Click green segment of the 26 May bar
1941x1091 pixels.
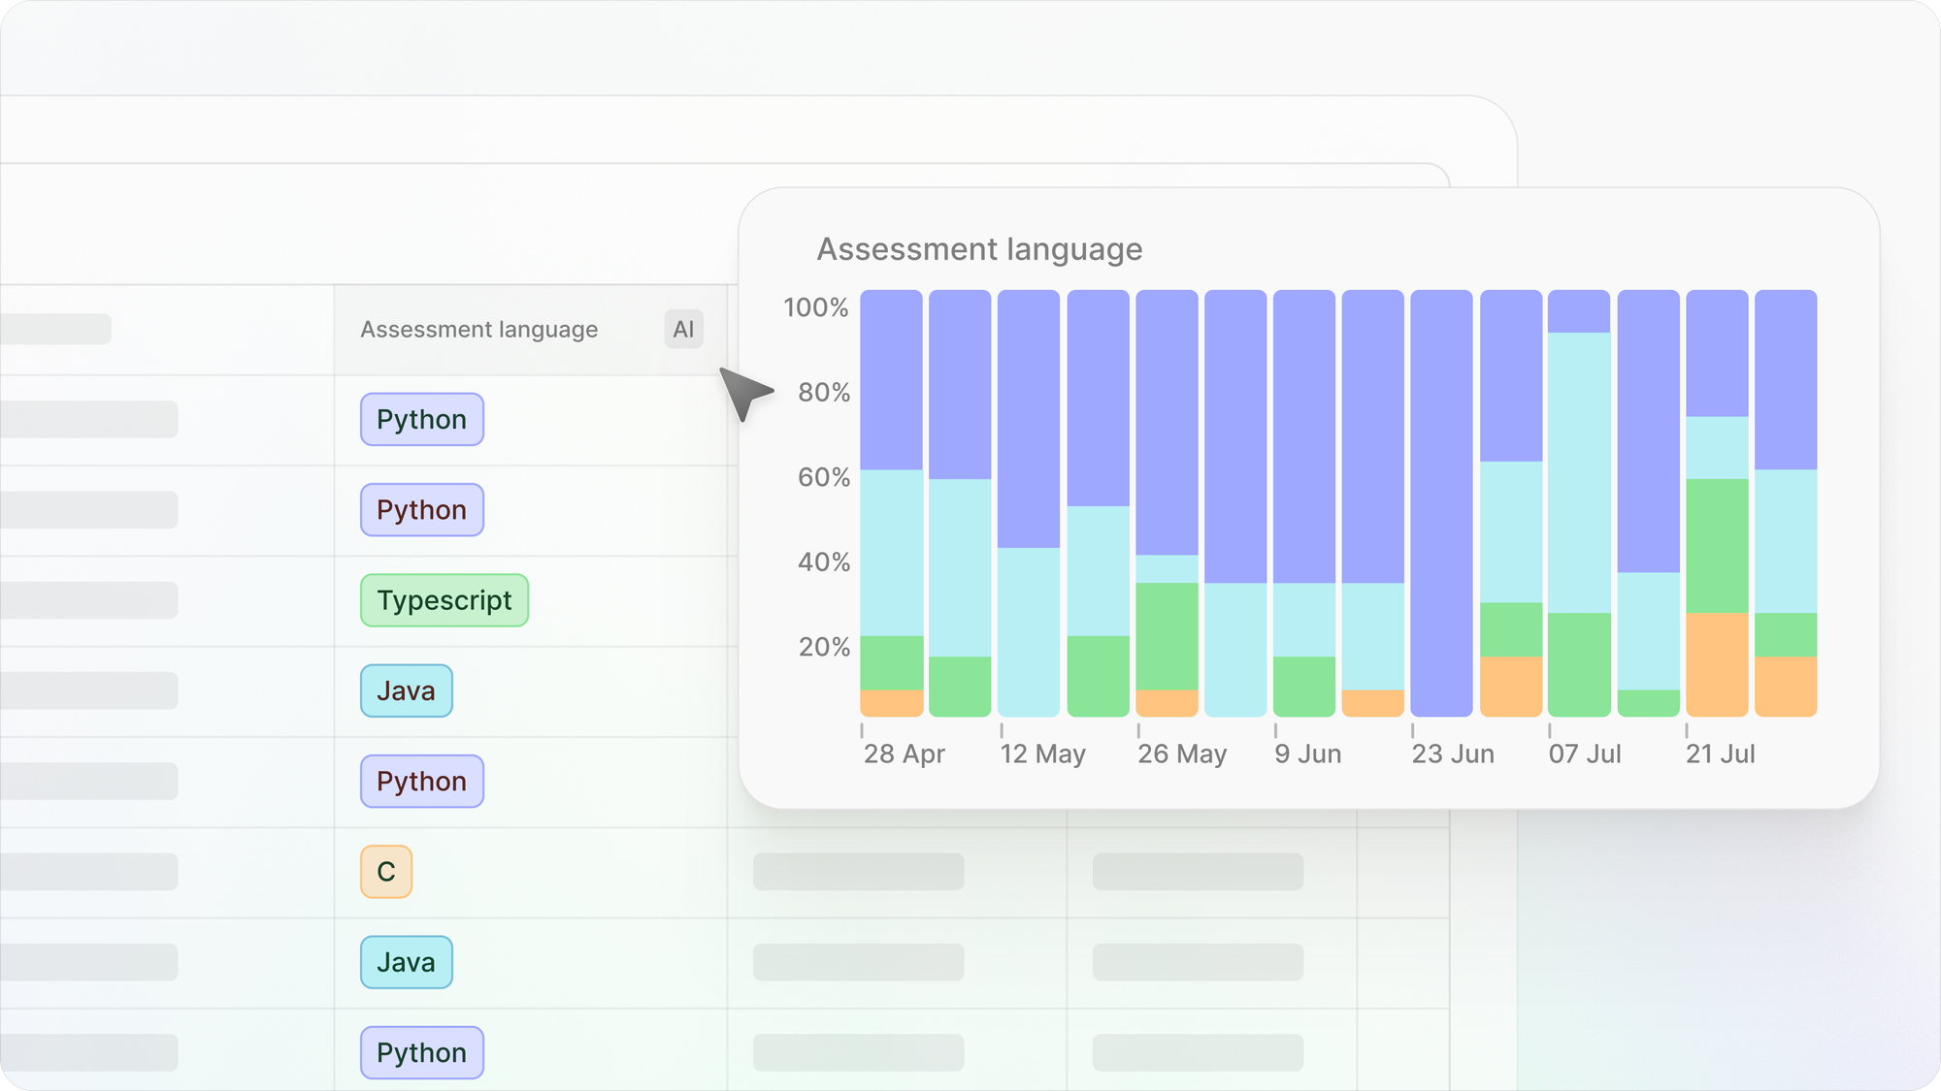(x=1167, y=635)
